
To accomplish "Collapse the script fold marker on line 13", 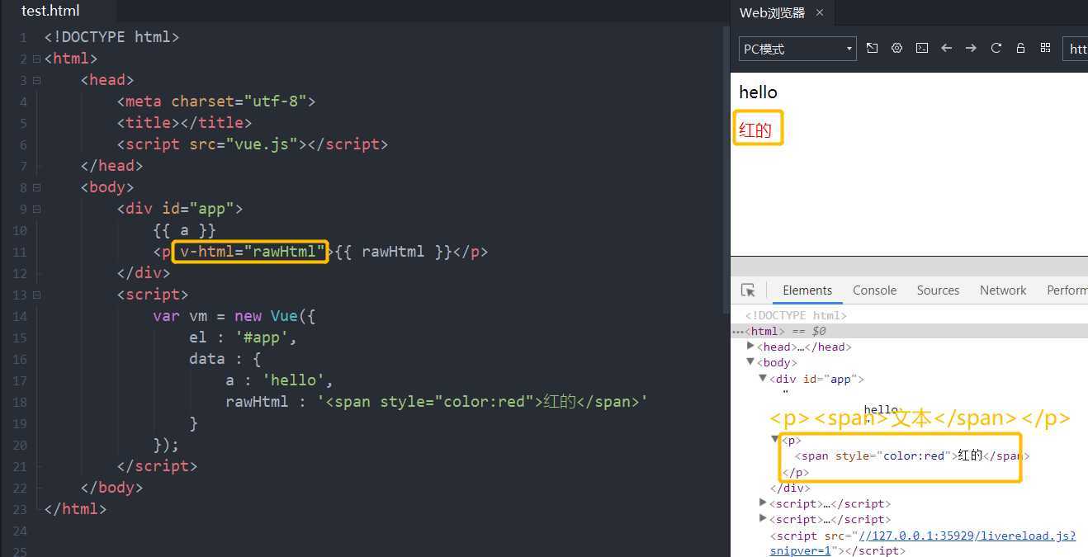I will pos(36,295).
